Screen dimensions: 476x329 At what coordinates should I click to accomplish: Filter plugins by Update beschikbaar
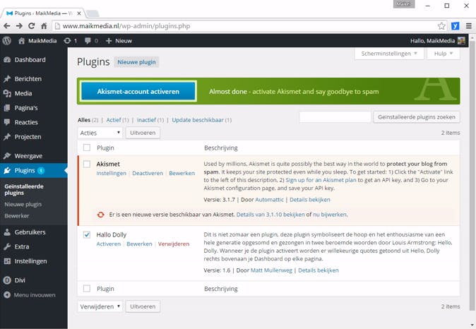pyautogui.click(x=198, y=120)
